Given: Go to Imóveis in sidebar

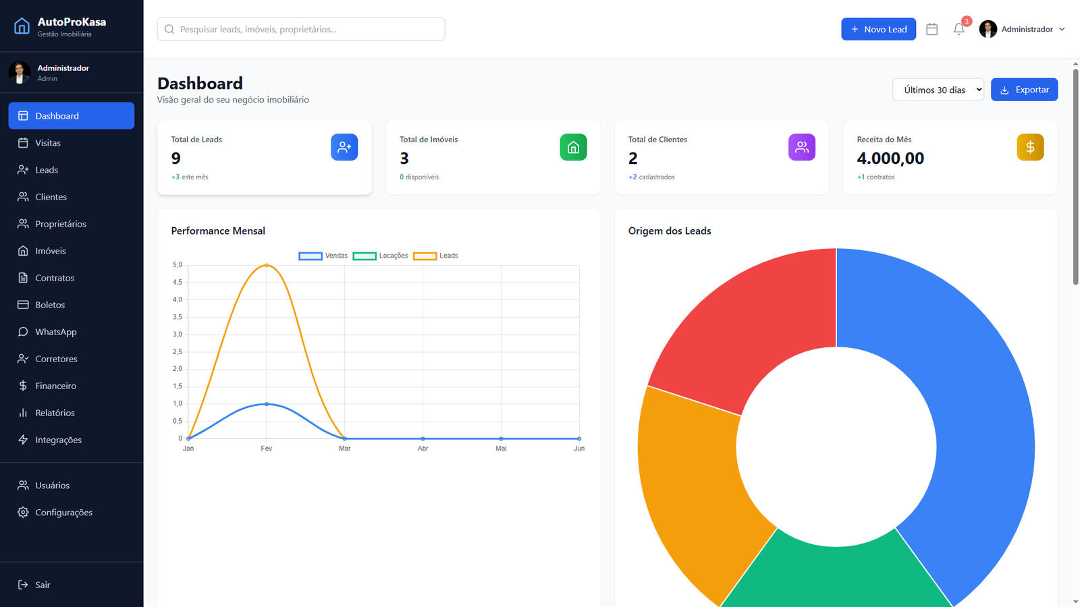Looking at the screenshot, I should tap(51, 251).
